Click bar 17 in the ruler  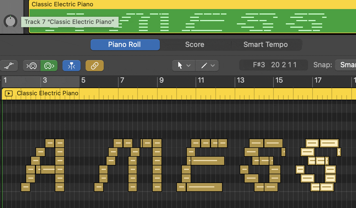pos(318,80)
